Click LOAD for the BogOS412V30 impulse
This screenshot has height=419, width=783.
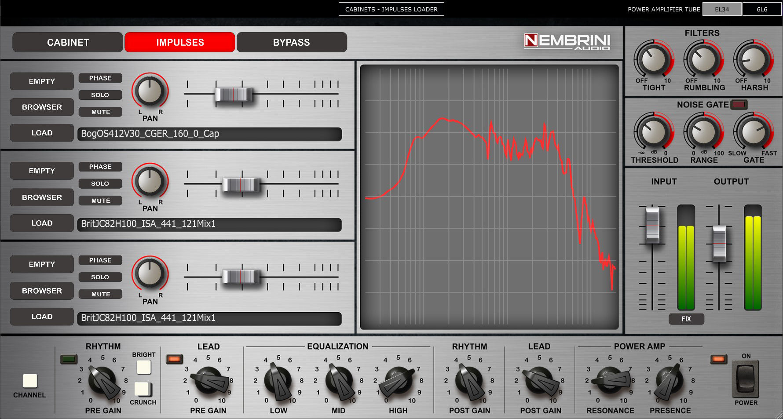(x=42, y=133)
